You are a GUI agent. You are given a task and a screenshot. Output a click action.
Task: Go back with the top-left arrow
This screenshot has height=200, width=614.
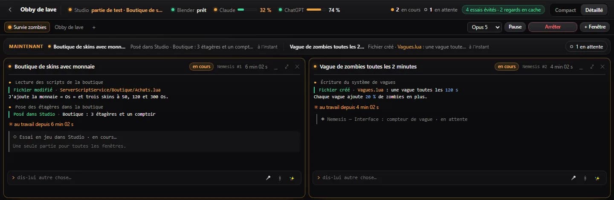point(10,9)
